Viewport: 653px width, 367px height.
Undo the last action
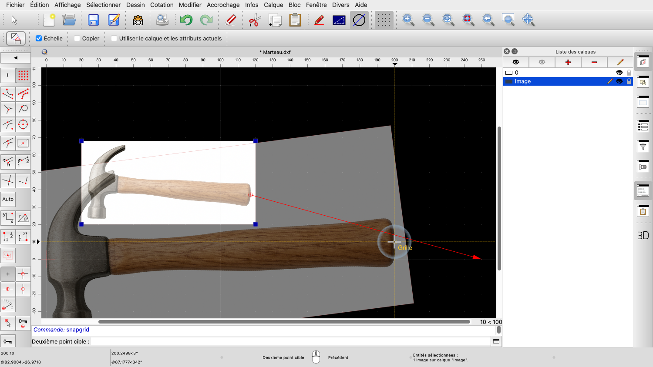(186, 20)
